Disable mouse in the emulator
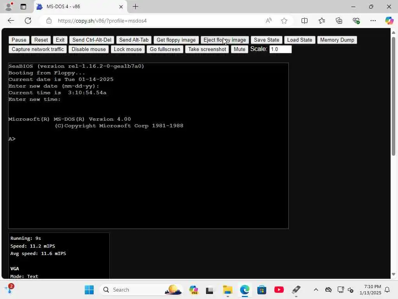 point(89,49)
